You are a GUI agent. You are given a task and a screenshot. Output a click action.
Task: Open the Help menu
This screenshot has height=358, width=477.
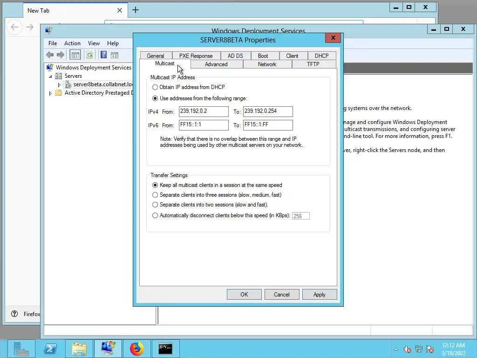113,43
